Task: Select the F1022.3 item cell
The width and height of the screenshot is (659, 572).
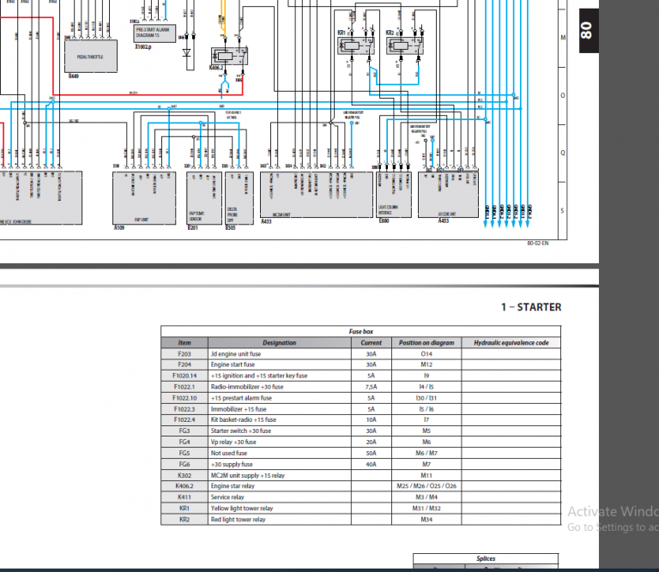Action: (184, 409)
